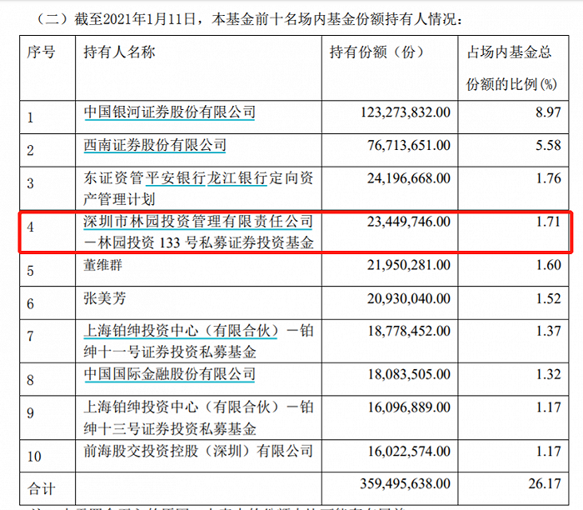Select share value 20,930,040.00
This screenshot has height=510, width=583.
(409, 298)
